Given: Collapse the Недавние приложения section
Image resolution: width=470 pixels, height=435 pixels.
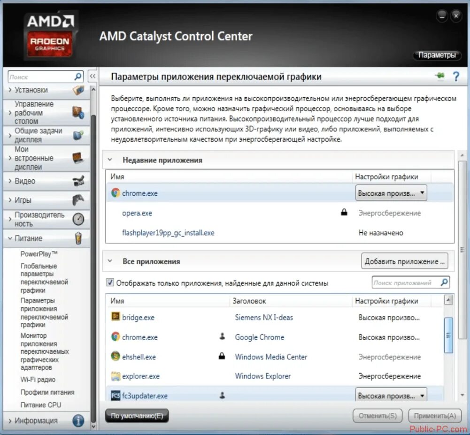Looking at the screenshot, I should tap(110, 160).
